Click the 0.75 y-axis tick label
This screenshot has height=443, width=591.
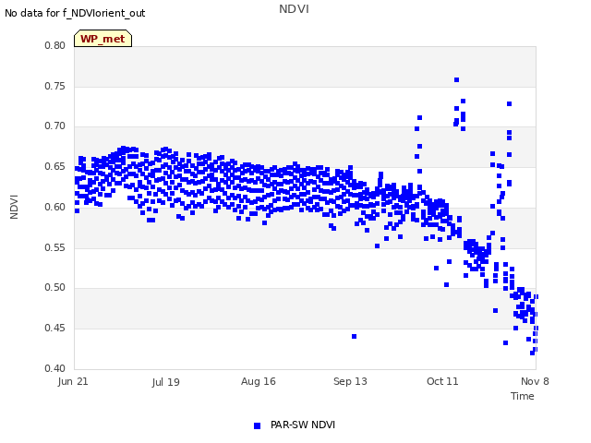click(x=55, y=86)
